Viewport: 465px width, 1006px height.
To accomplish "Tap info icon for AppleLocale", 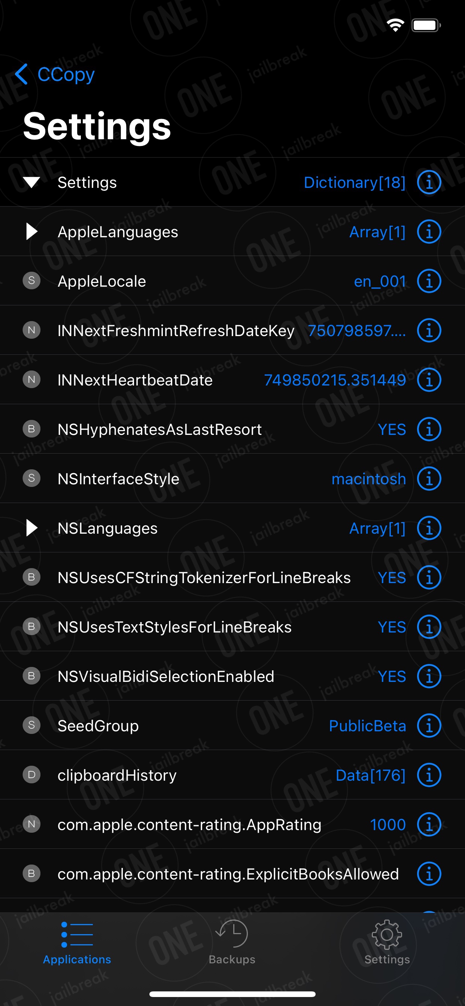I will (429, 281).
